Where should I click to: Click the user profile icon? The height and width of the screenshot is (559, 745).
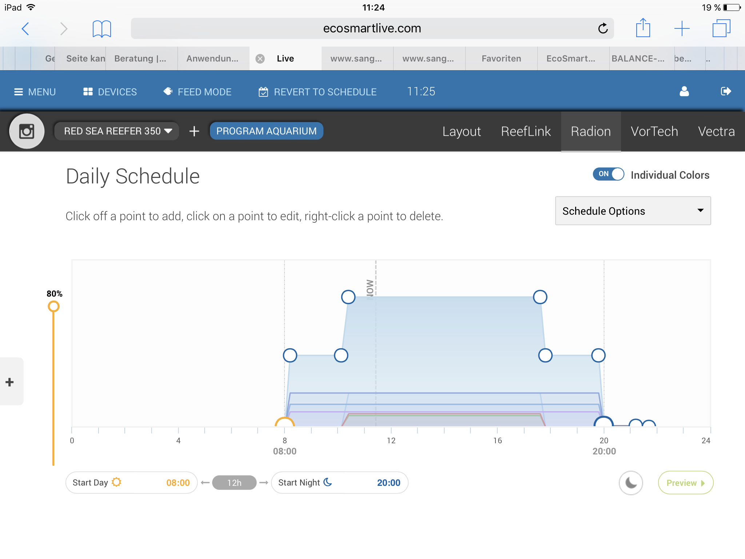[x=684, y=91]
